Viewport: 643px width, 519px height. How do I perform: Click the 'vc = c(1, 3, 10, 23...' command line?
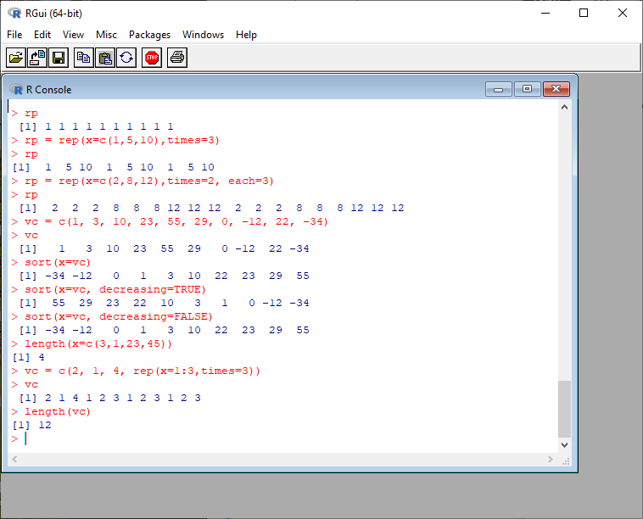(176, 222)
